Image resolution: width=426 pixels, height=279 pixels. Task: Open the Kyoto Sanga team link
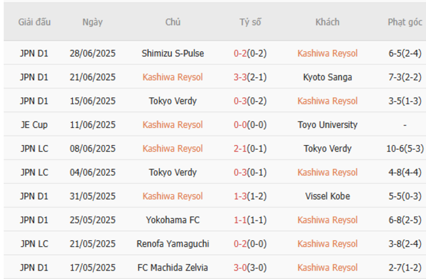pyautogui.click(x=327, y=77)
